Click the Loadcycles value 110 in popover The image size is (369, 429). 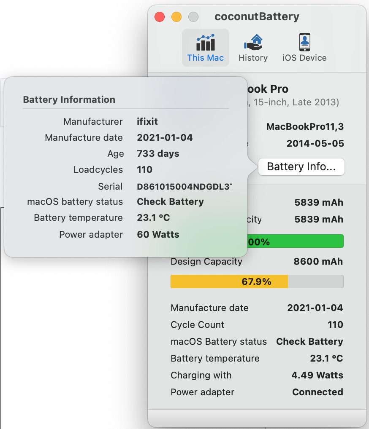(144, 170)
